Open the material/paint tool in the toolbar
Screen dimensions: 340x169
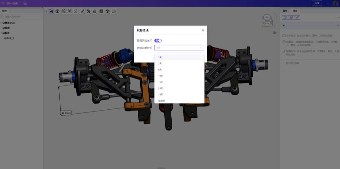[x=89, y=12]
